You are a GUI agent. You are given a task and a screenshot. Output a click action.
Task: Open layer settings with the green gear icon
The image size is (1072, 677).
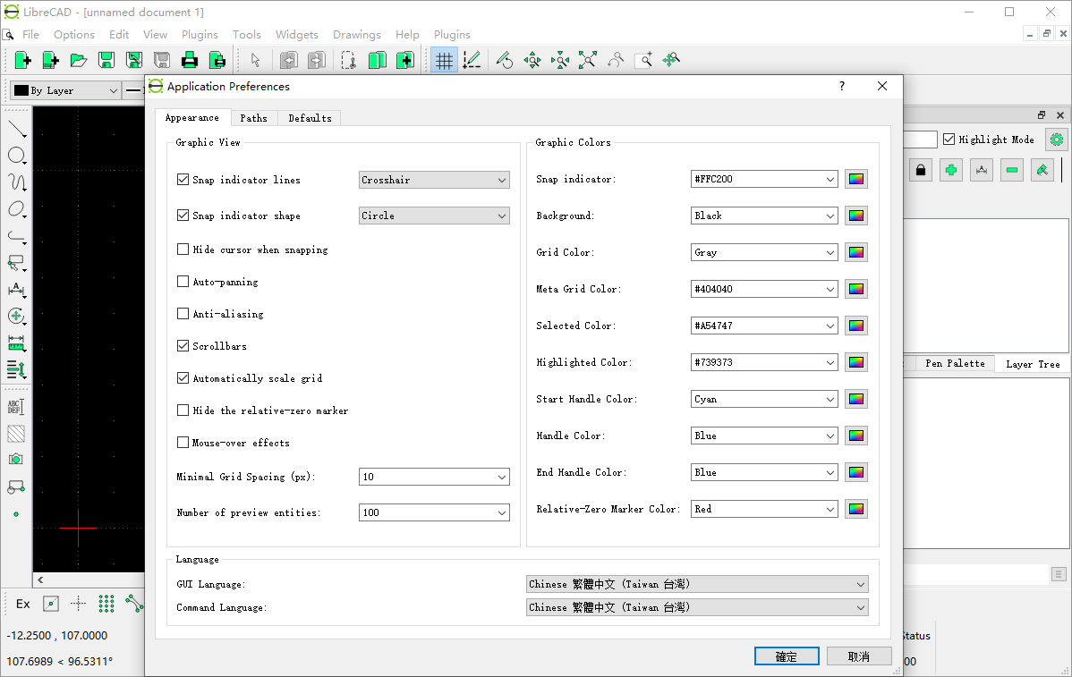(1057, 140)
